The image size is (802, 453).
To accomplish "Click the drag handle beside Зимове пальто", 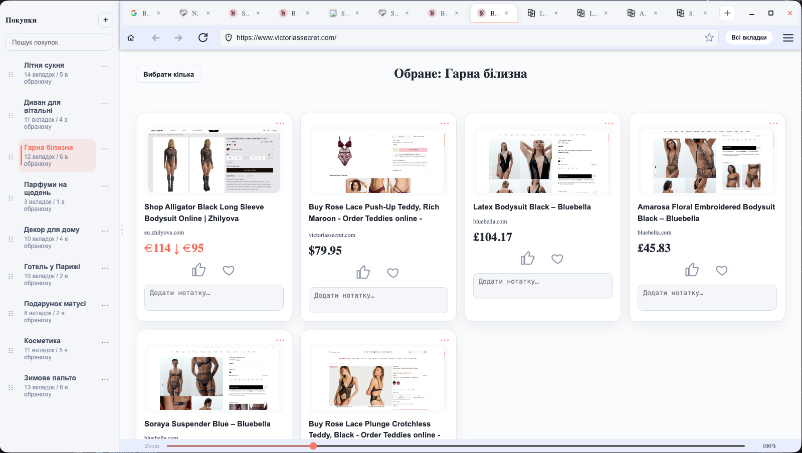I will pyautogui.click(x=11, y=387).
